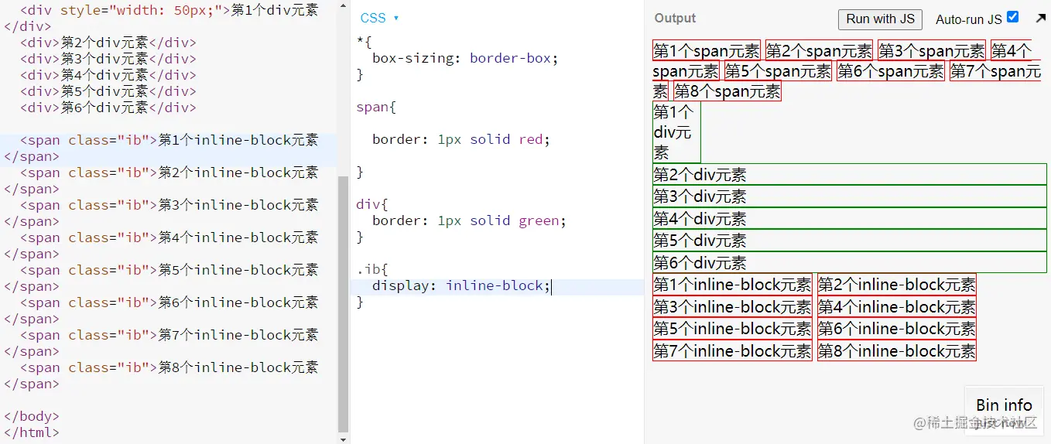
Task: Click the div{ selector line in CSS
Action: 372,204
